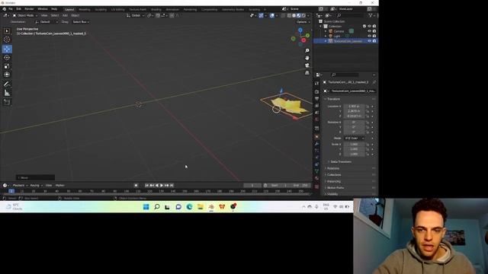The image size is (488, 274).
Task: Jump to timeline start frame
Action: [x=147, y=186]
